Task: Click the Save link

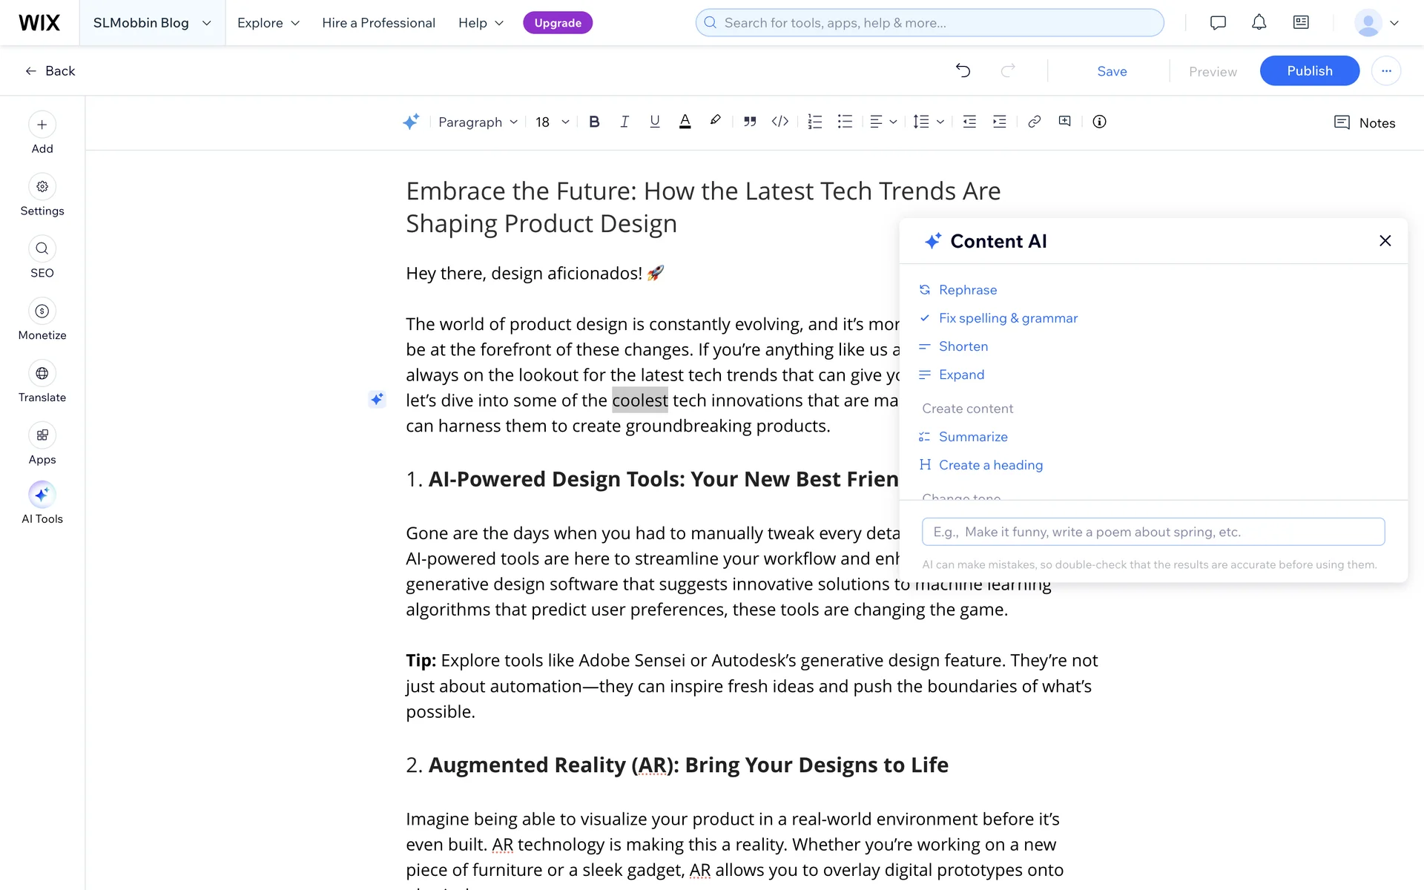Action: tap(1112, 71)
